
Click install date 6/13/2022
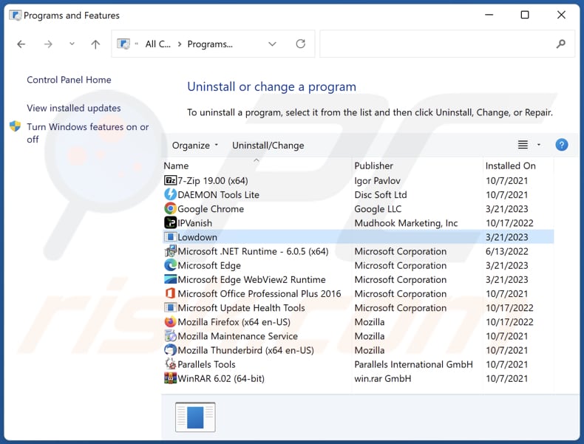click(507, 251)
